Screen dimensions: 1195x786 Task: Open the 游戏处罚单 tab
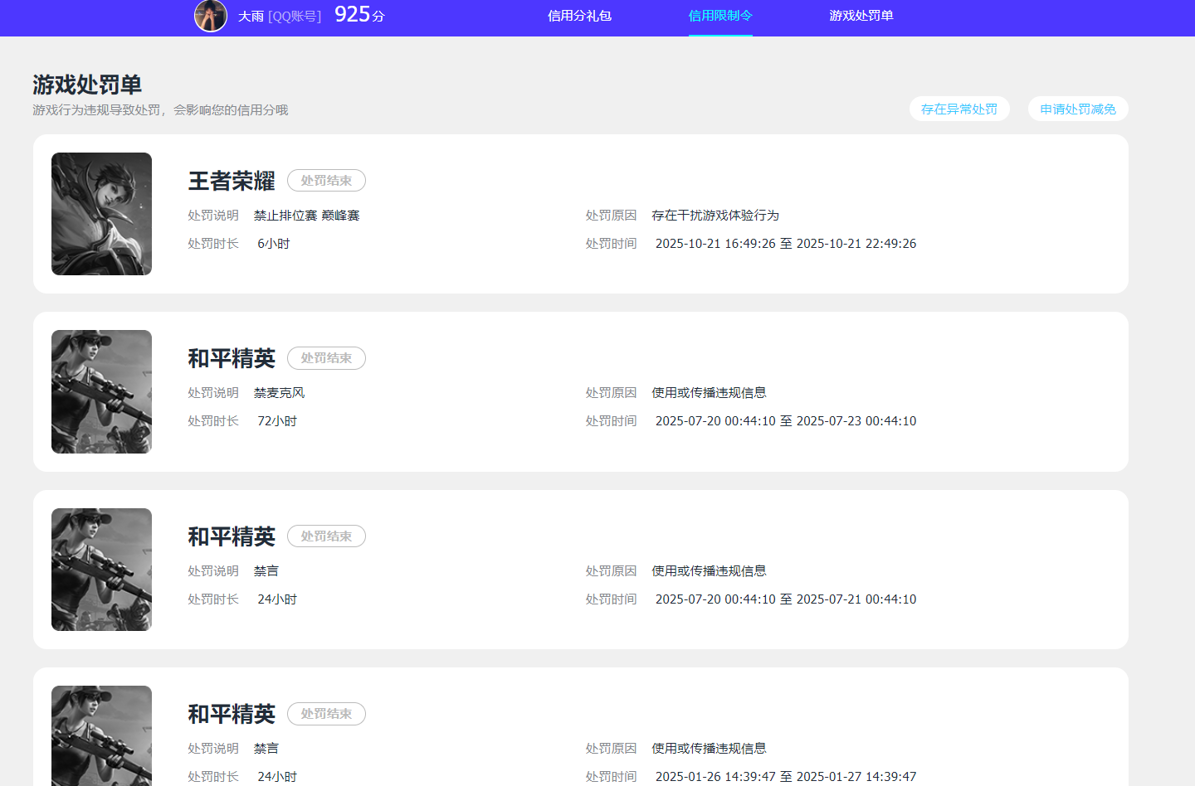tap(861, 16)
